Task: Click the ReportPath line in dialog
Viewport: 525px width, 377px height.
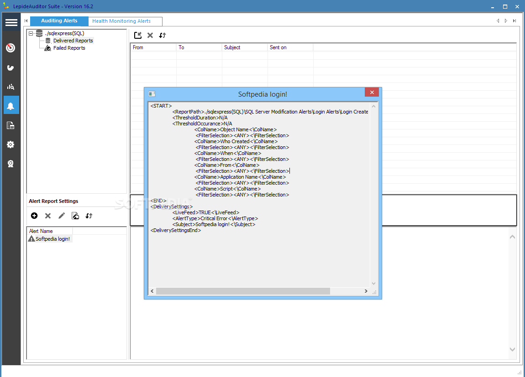Action: 270,112
